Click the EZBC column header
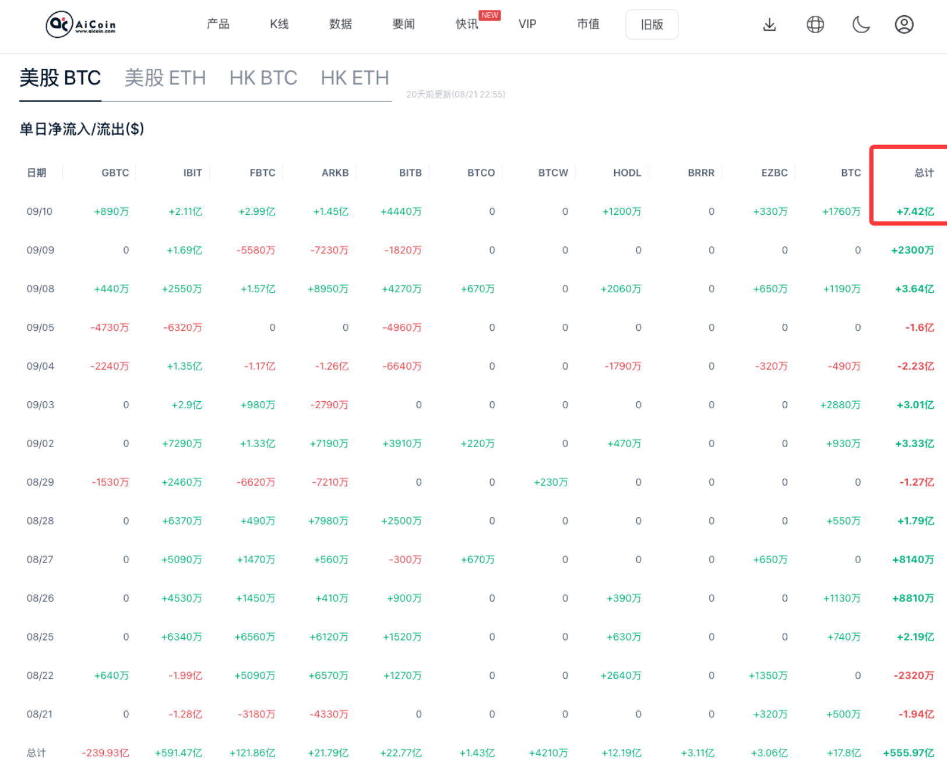The image size is (947, 764). (775, 172)
